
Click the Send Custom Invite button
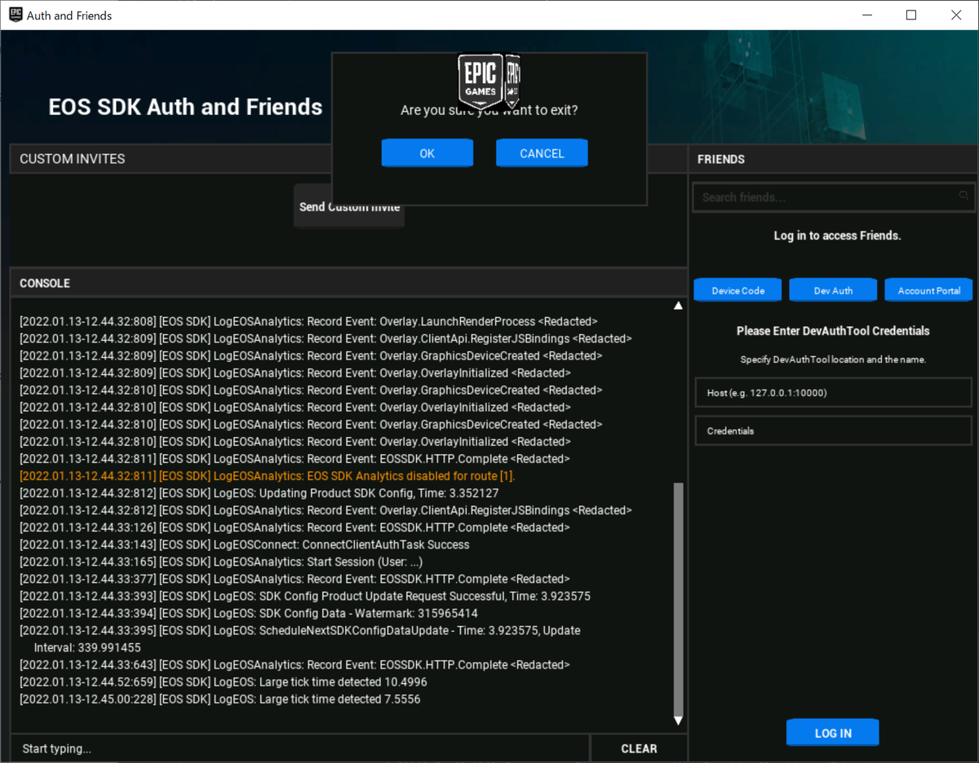coord(349,207)
